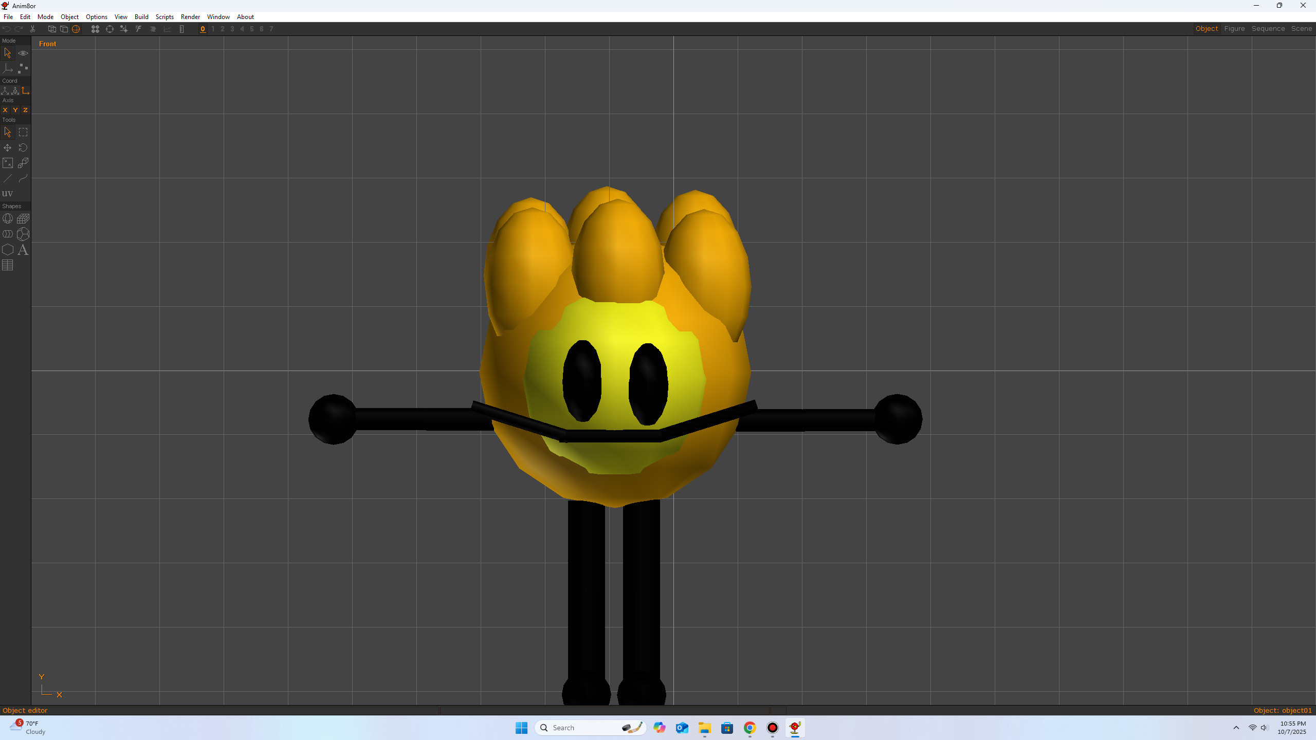
Task: Toggle the Z axis constraint
Action: tap(25, 110)
